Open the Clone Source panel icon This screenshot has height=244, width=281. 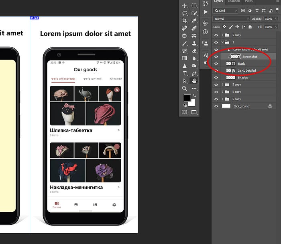pos(205,43)
